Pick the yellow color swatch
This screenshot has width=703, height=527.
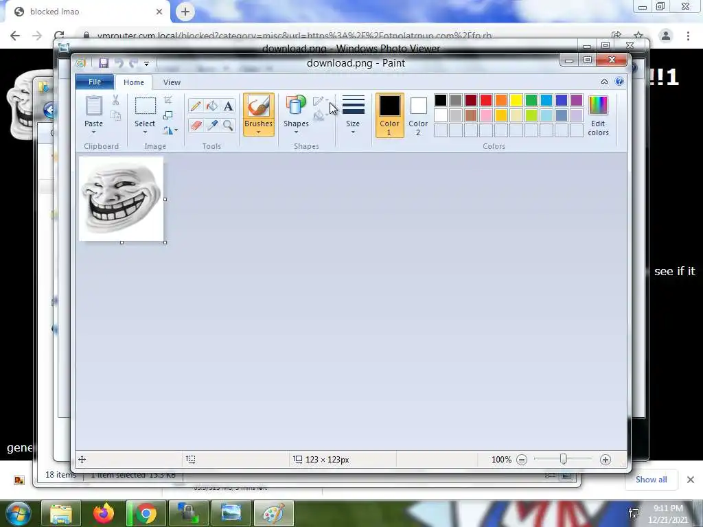[x=516, y=100]
